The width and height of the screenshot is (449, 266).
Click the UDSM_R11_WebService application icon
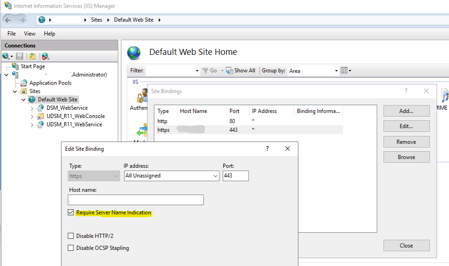point(41,124)
